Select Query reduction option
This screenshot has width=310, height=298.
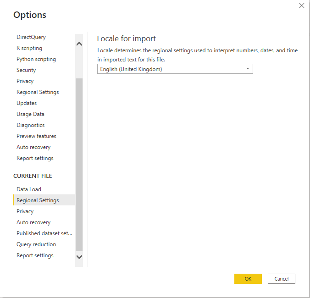(36, 244)
